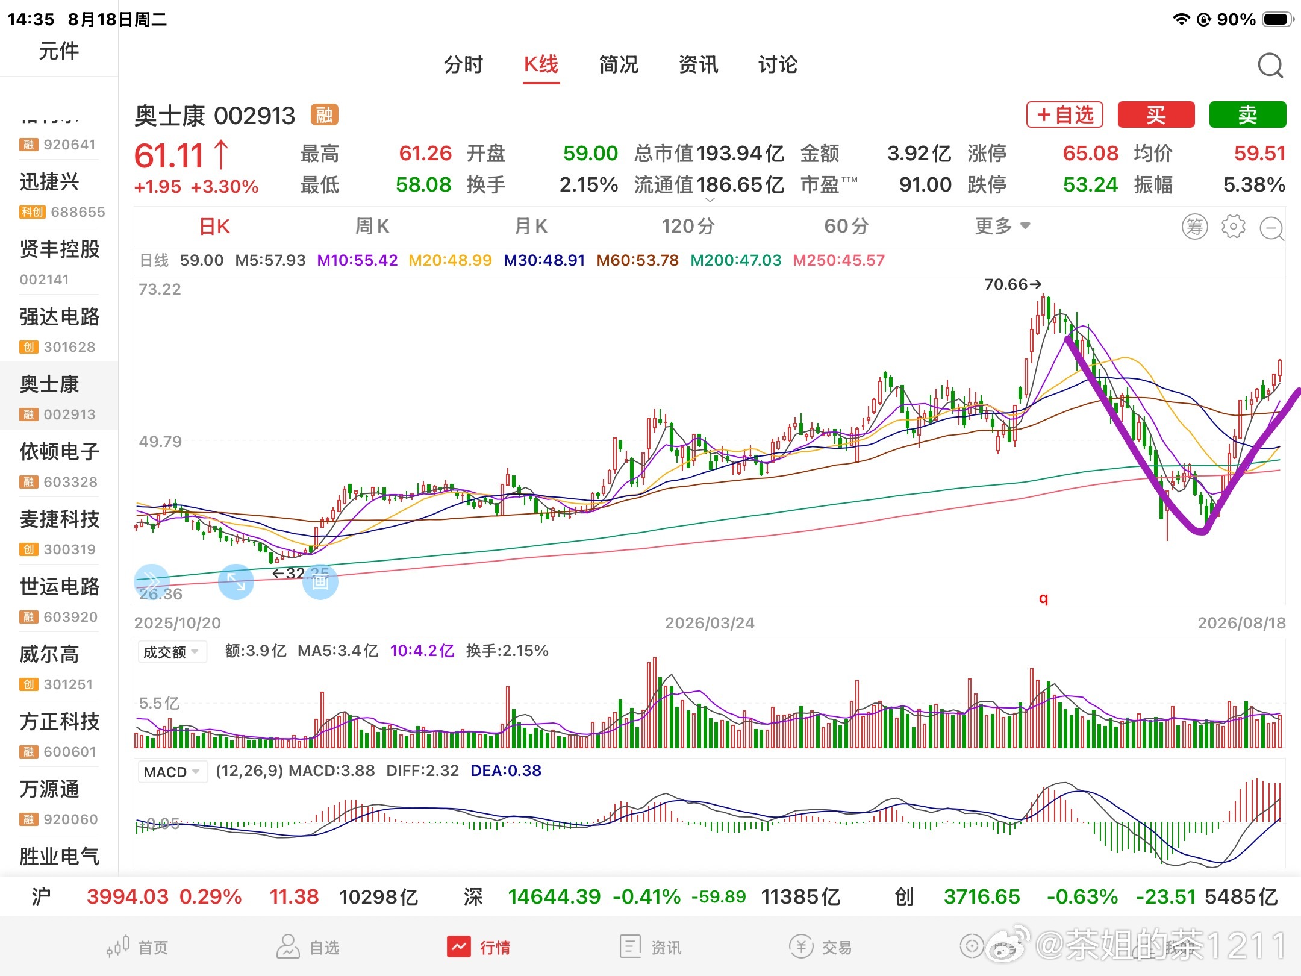
Task: Switch to the 讨论 tab
Action: 778,64
